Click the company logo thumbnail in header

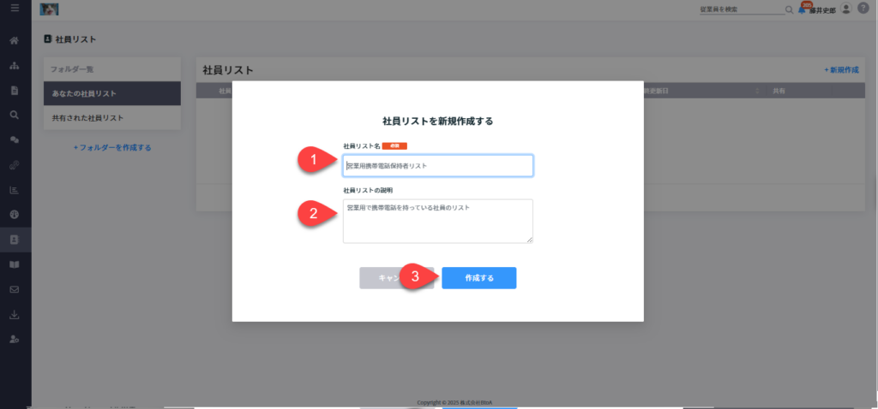(49, 9)
